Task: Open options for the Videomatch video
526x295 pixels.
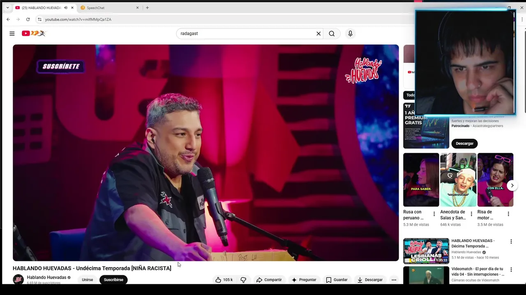Action: 511,270
